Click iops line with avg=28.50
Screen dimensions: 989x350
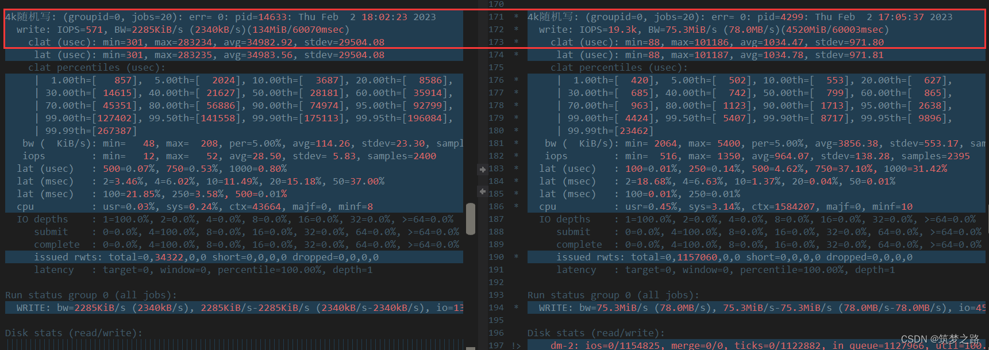[229, 156]
